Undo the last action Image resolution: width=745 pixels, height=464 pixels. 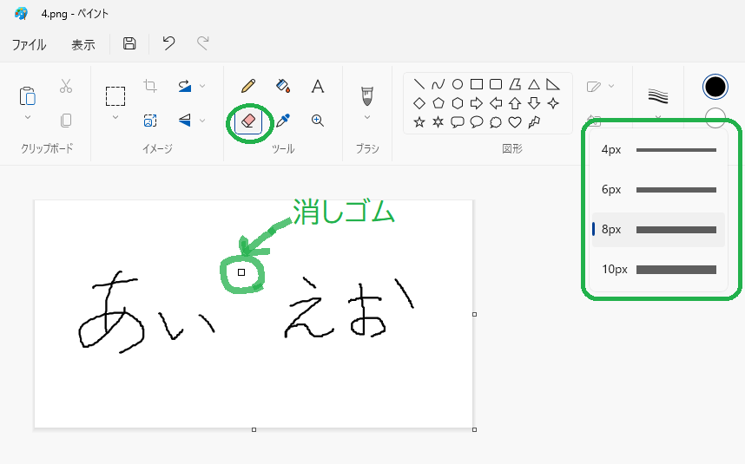168,43
